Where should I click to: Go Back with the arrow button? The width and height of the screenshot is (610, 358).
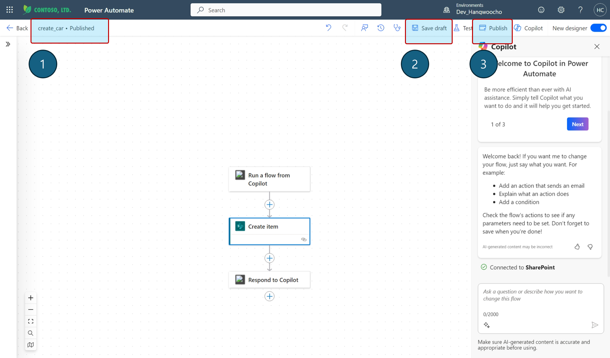[17, 28]
